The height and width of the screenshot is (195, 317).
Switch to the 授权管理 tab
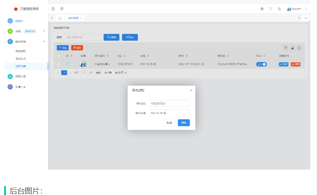point(73,18)
